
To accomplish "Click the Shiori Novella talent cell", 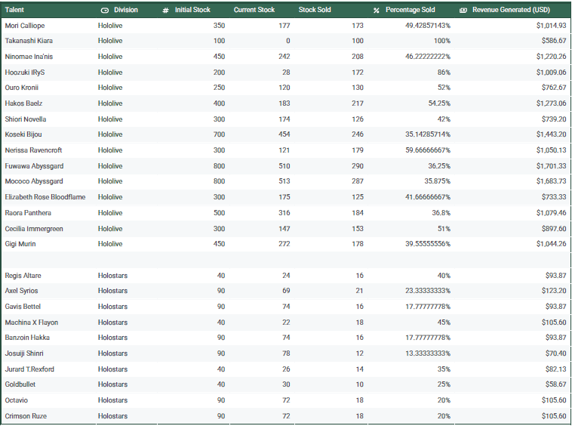I will coord(26,119).
